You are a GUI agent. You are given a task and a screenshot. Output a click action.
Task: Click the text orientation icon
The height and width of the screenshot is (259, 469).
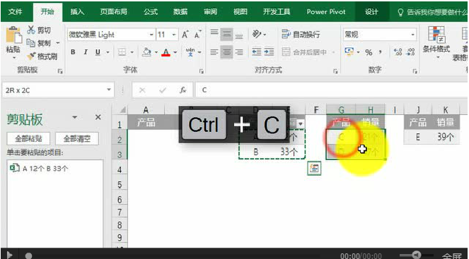[x=257, y=34]
